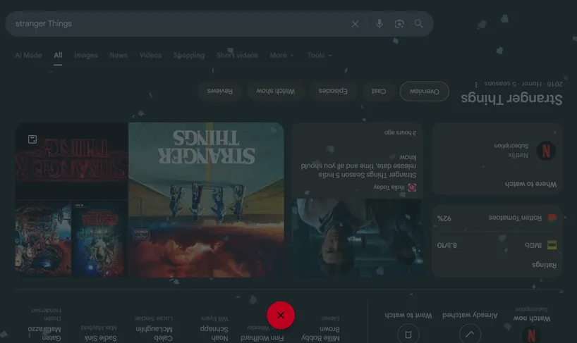Click the magnifying glass search icon
This screenshot has width=577, height=343.
pos(419,24)
